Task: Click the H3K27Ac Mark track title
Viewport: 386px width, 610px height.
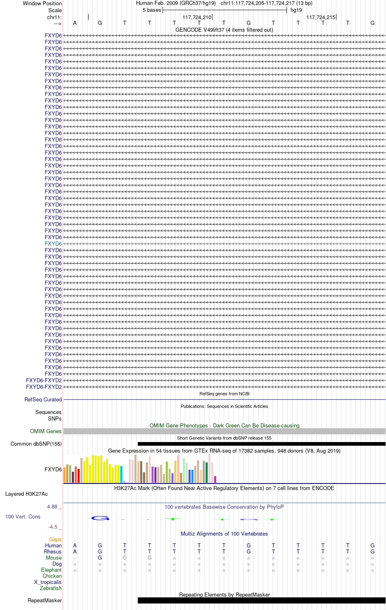Action: pyautogui.click(x=224, y=488)
